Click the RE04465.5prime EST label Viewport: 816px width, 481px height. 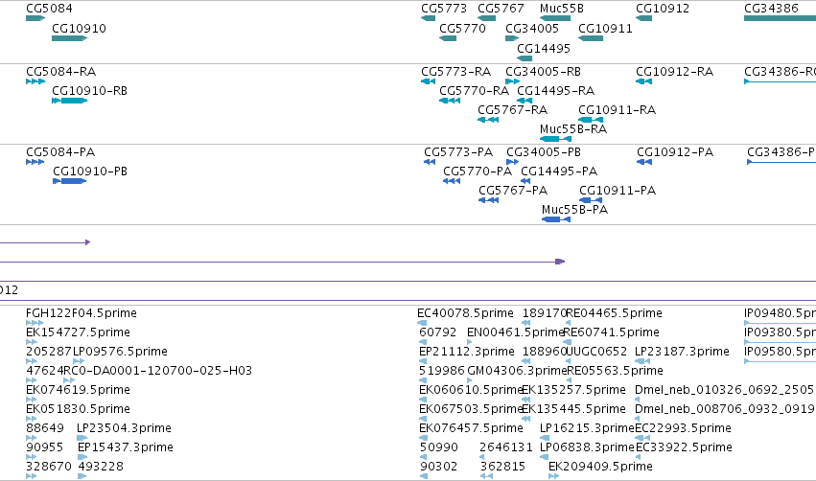(x=614, y=313)
